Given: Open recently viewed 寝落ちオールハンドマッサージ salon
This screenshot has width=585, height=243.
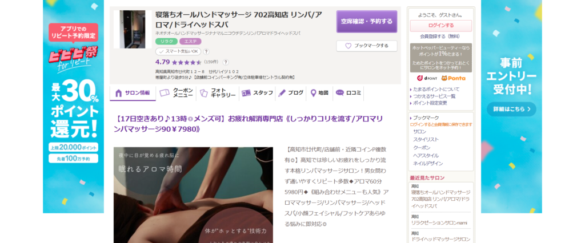Looking at the screenshot, I should [x=440, y=199].
